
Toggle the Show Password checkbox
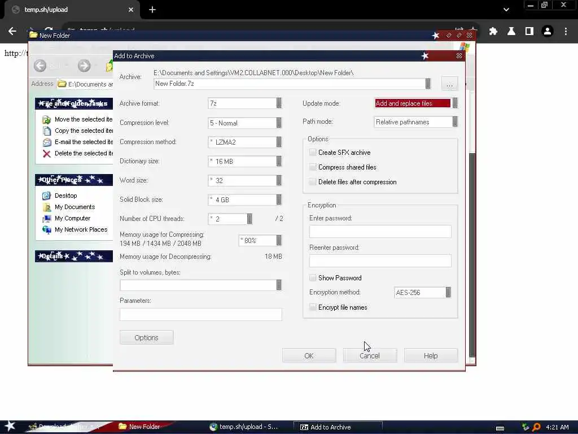pos(313,278)
